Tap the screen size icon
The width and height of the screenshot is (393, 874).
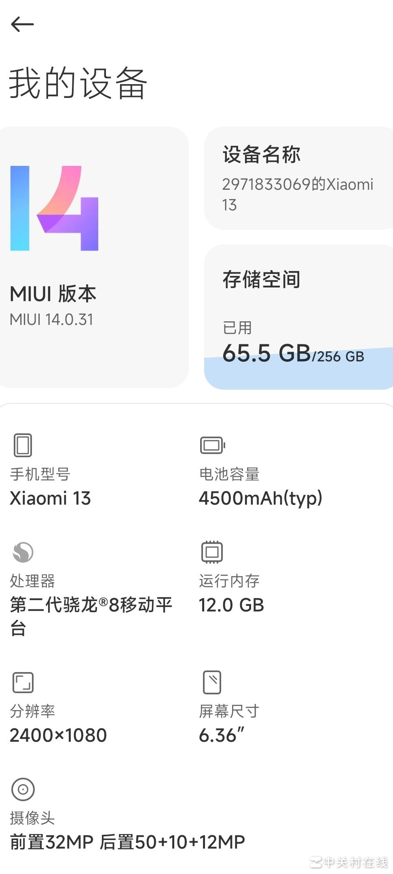coord(212,682)
